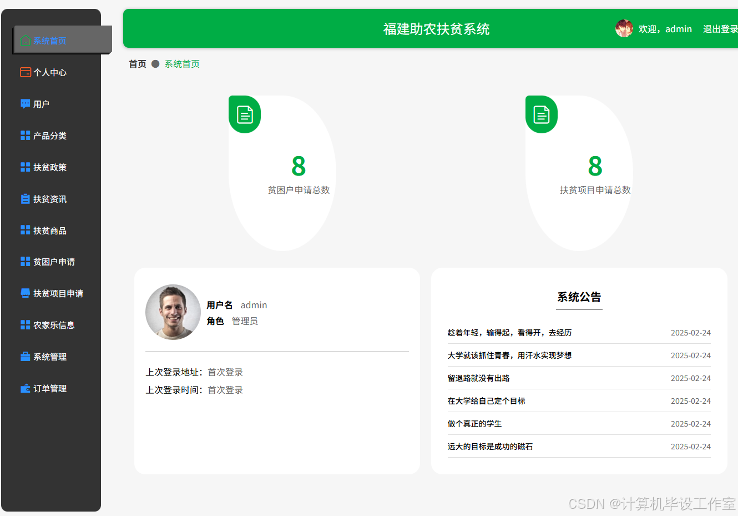This screenshot has width=738, height=516.
Task: Click 上次登录时间 value 首次登录
Action: coord(225,390)
